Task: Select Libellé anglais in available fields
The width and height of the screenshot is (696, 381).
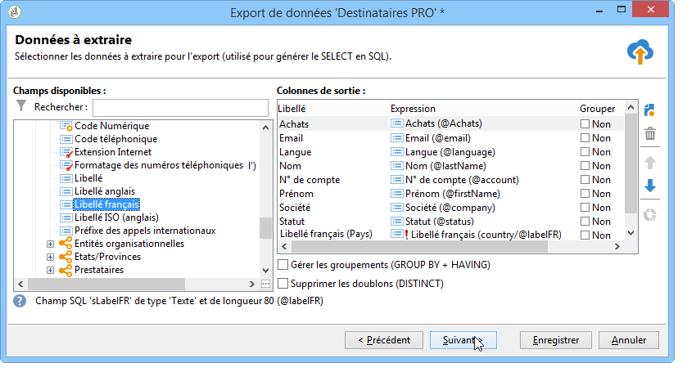Action: (x=105, y=191)
